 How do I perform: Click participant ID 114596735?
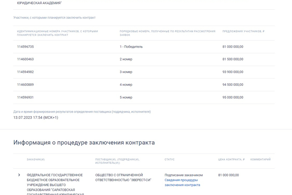coord(25,47)
